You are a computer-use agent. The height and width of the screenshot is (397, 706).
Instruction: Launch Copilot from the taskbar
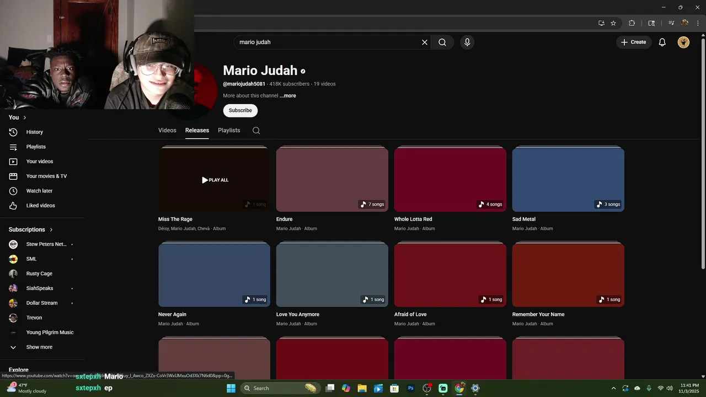click(x=346, y=388)
